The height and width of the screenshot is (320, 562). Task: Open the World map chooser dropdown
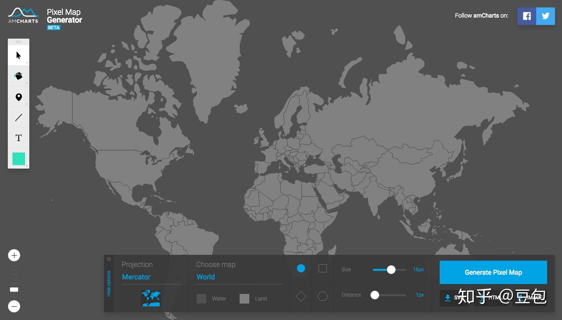coord(239,277)
